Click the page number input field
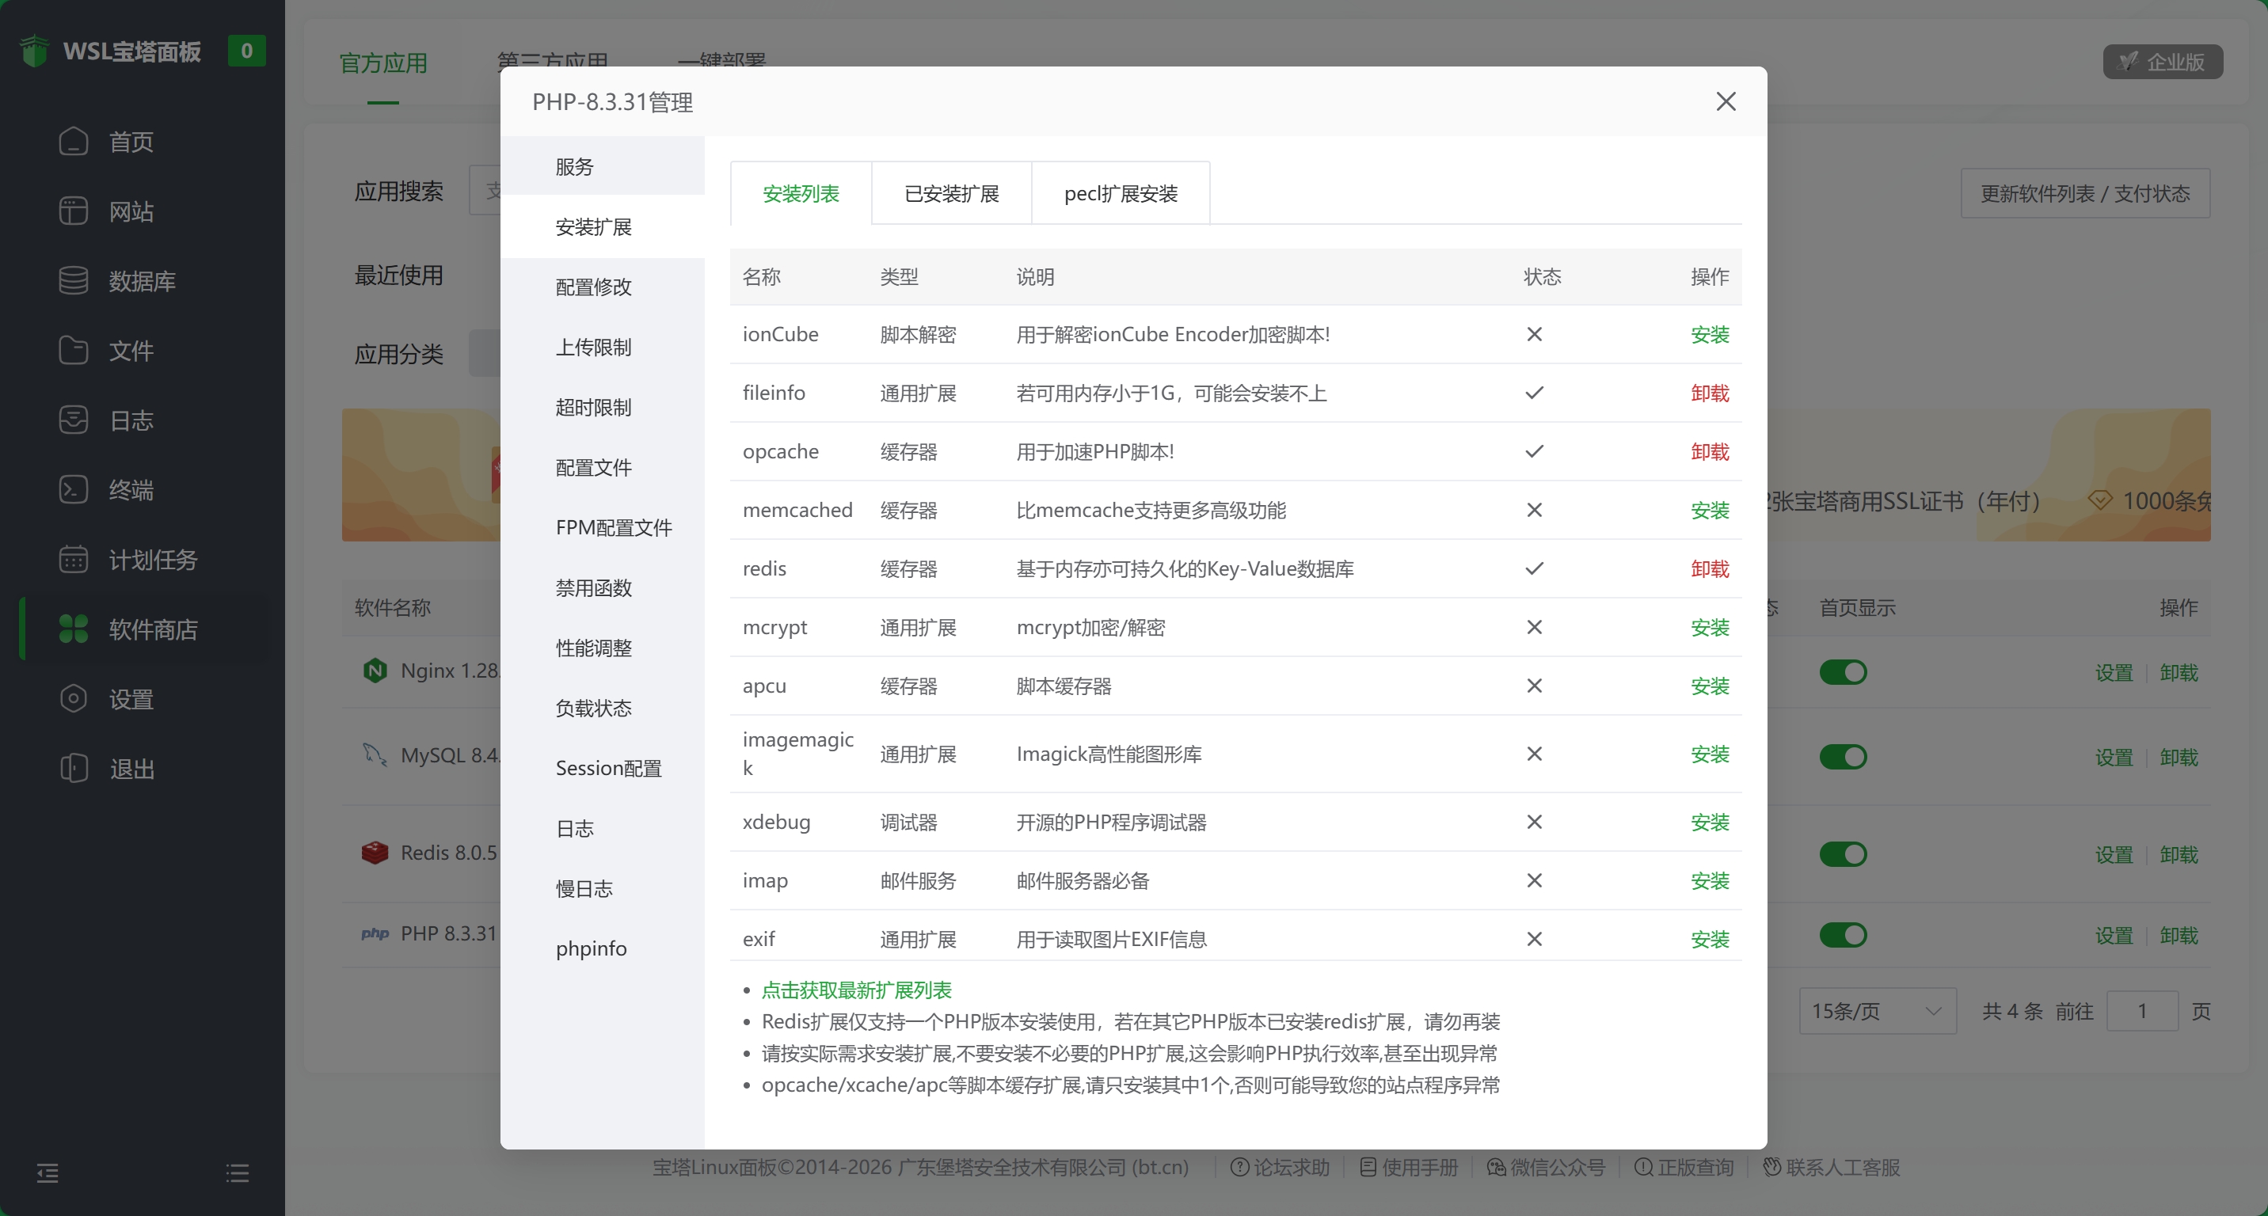The image size is (2268, 1216). point(2142,1011)
